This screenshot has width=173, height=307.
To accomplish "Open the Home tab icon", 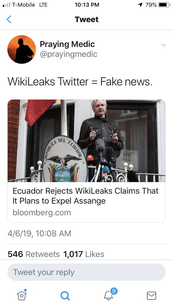I will [x=22, y=295].
